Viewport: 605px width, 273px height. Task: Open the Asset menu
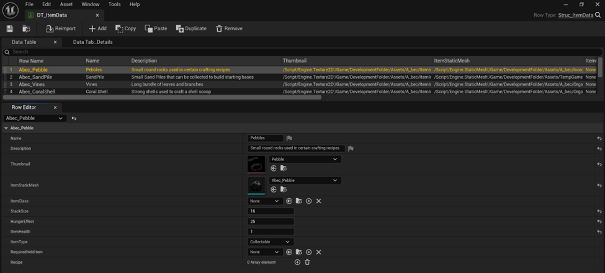click(x=66, y=4)
